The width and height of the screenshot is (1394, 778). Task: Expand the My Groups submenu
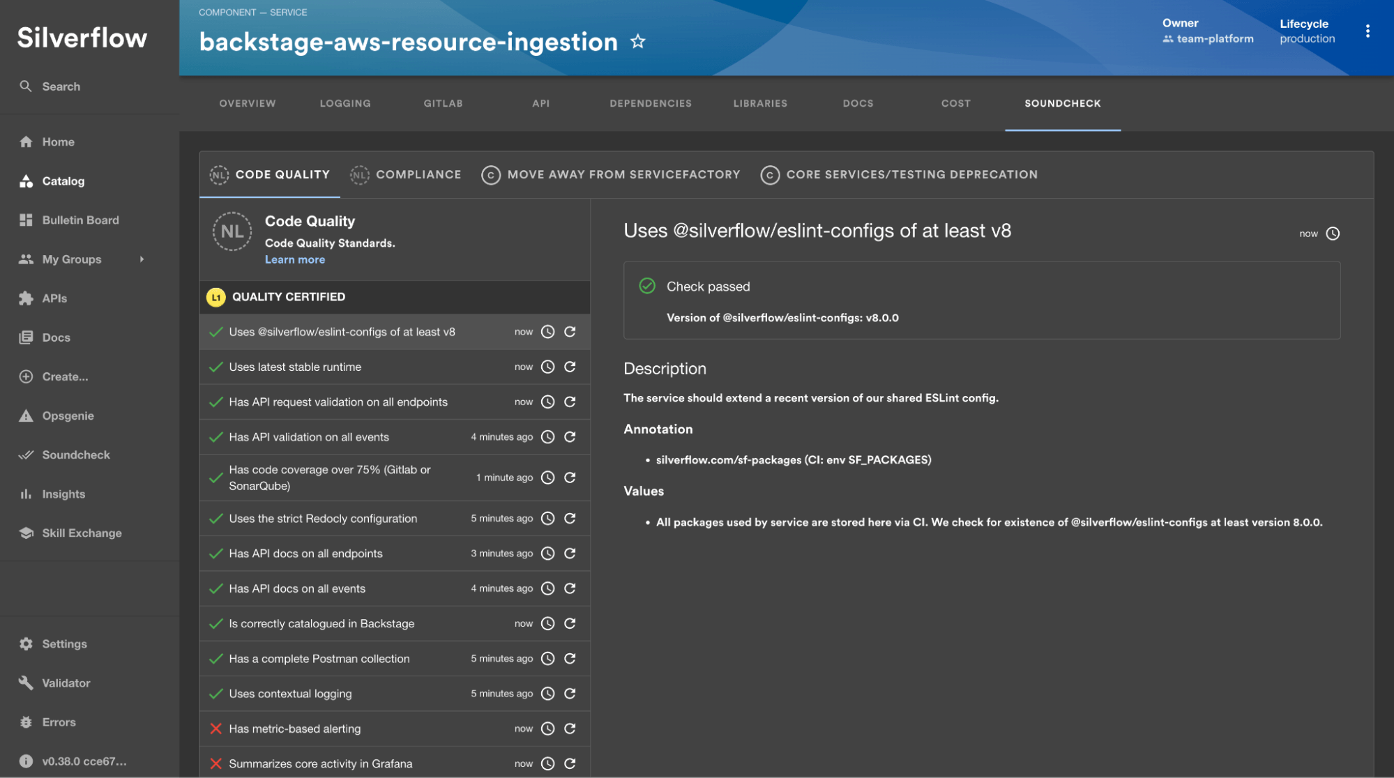(x=142, y=259)
